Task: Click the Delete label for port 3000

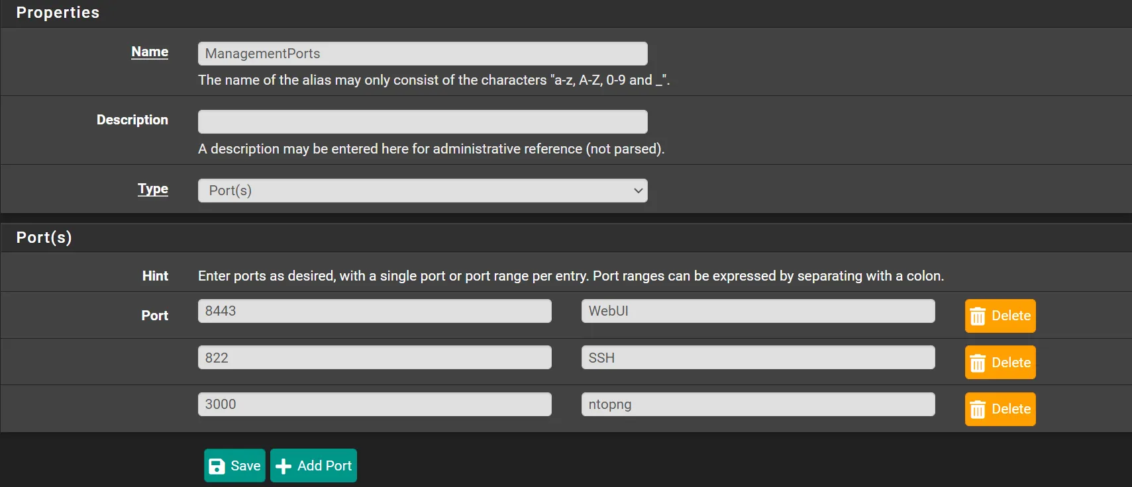Action: pyautogui.click(x=1011, y=409)
